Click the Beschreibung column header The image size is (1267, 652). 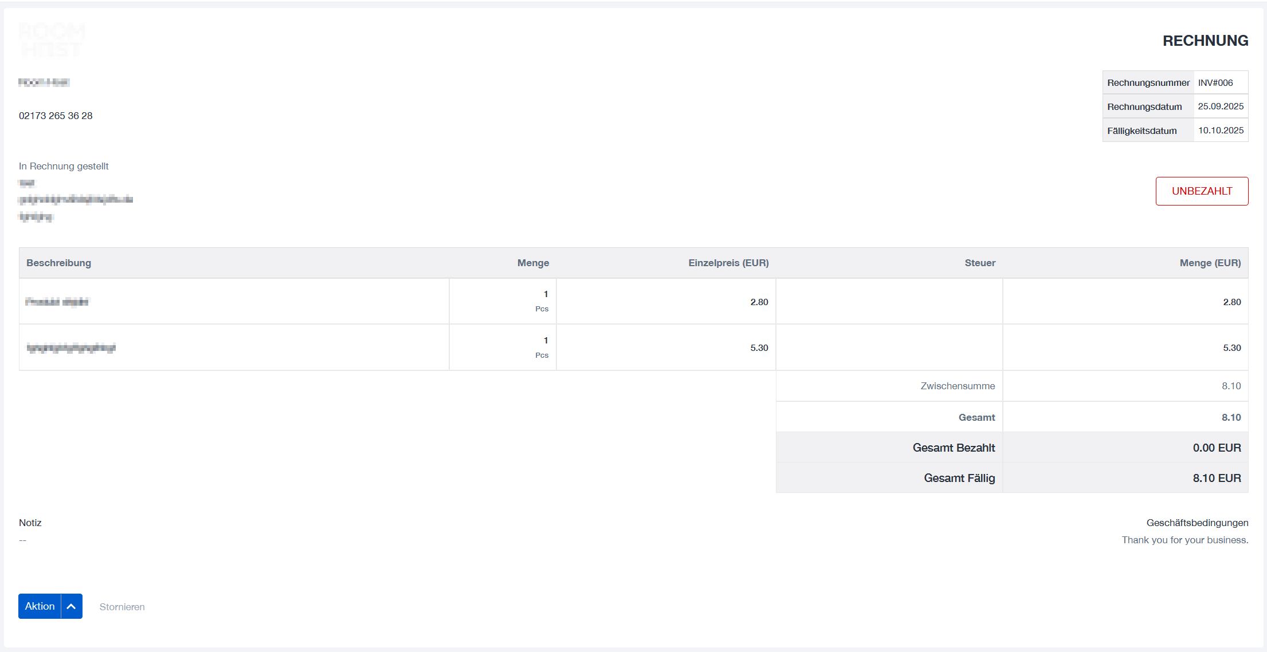(x=58, y=263)
